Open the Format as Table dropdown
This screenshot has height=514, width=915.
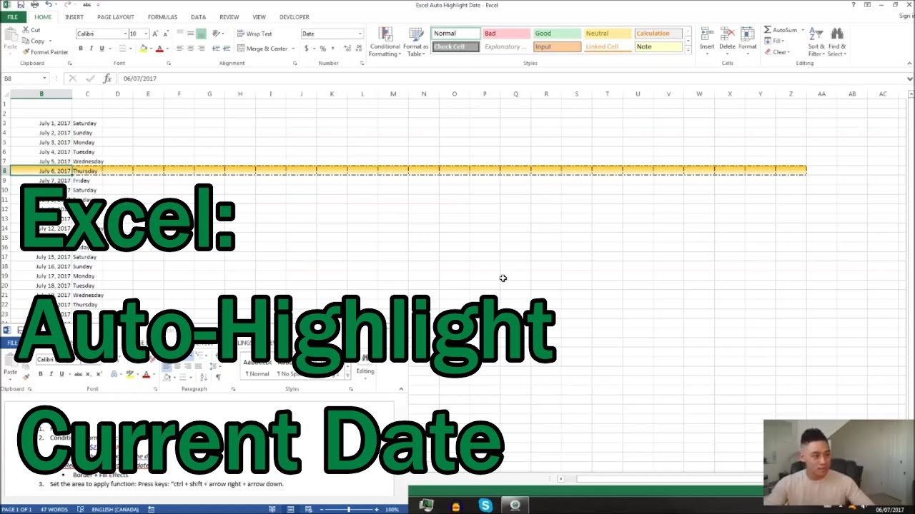point(415,42)
